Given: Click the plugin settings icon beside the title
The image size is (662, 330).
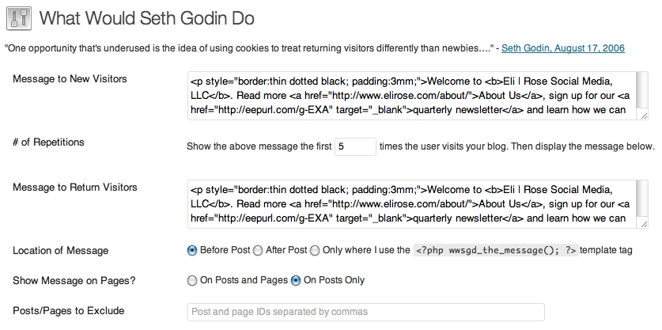Looking at the screenshot, I should (x=18, y=17).
